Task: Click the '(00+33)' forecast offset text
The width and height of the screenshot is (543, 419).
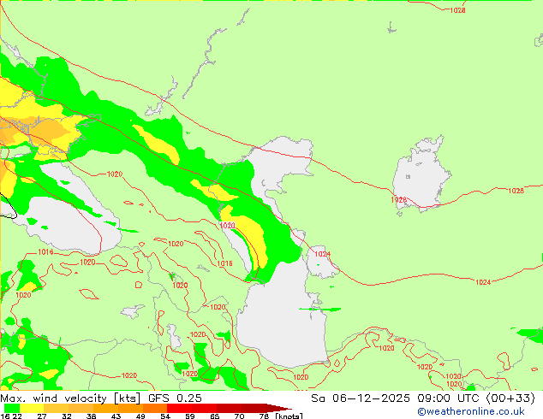Action: pos(510,398)
